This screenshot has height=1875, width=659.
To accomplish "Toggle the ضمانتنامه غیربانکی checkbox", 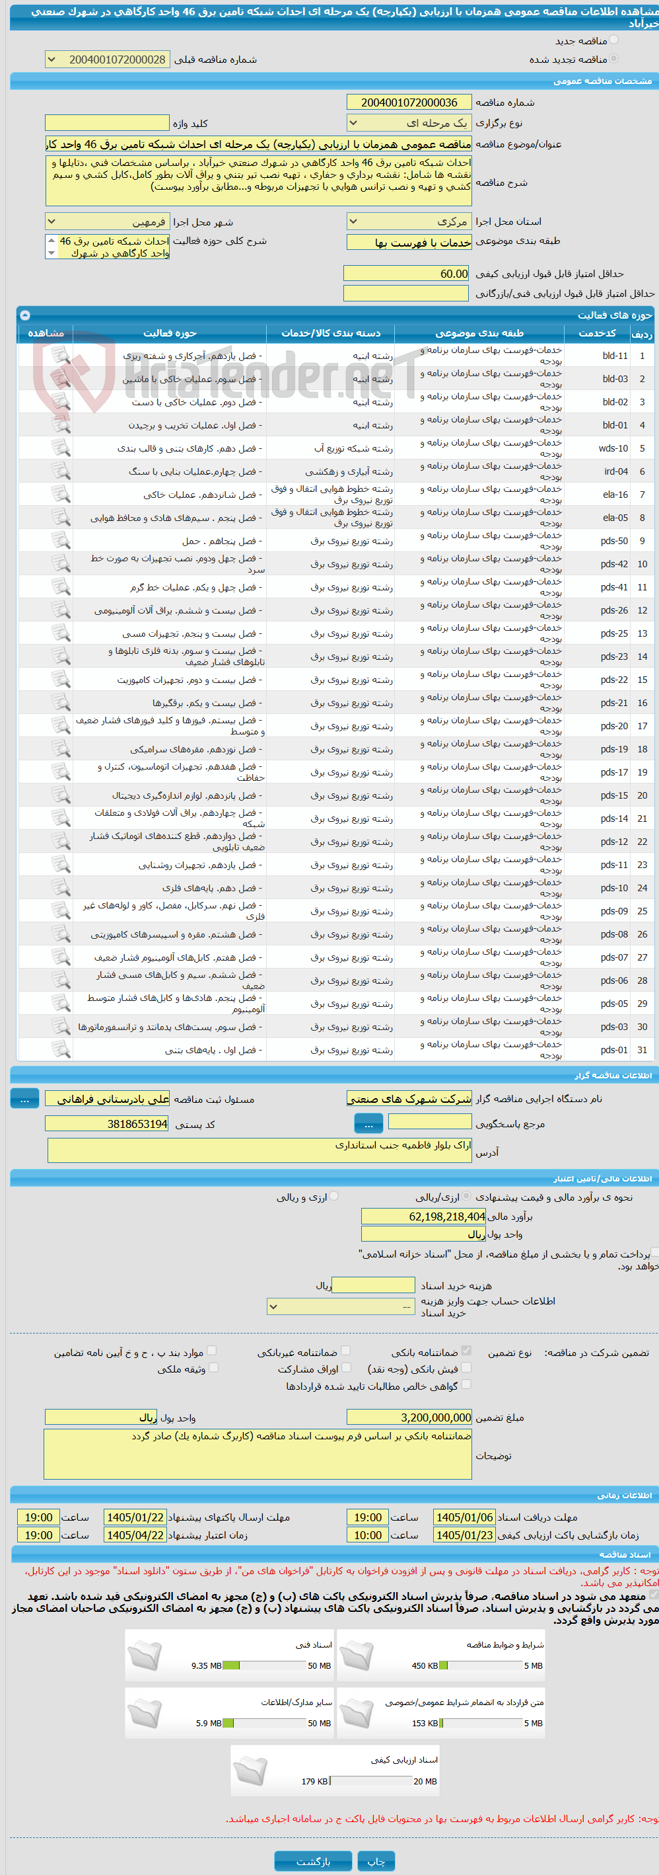I will pyautogui.click(x=346, y=1350).
